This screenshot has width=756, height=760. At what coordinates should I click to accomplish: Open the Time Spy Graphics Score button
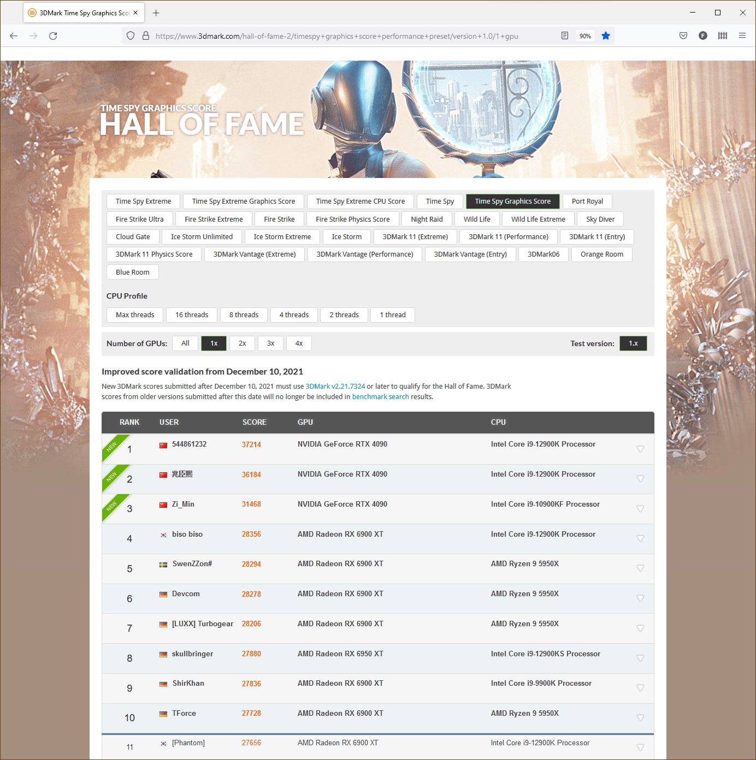[513, 201]
